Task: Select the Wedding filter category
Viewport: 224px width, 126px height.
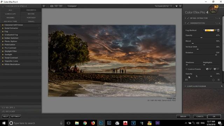Action: 10,17
